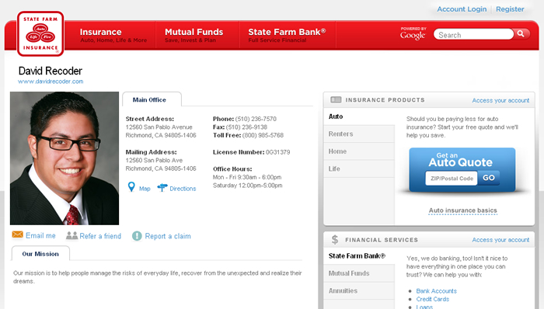Switch to the Life product tab

coord(359,168)
